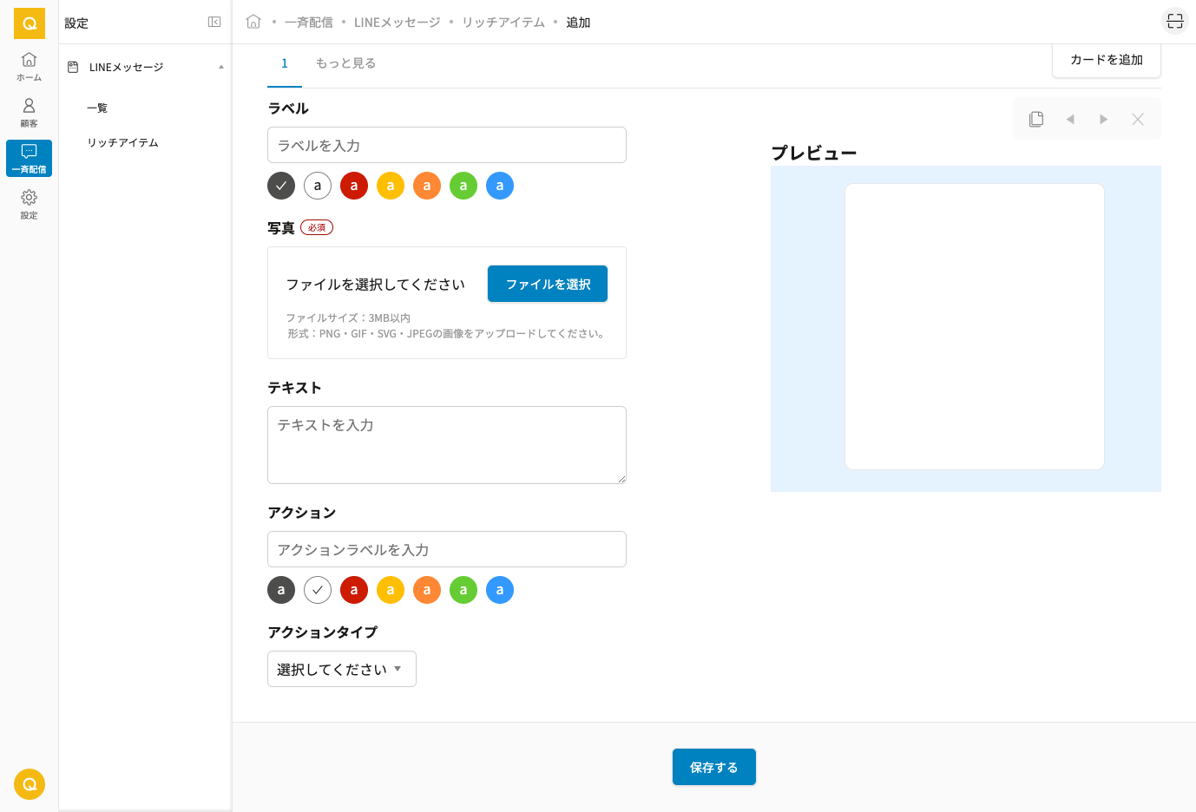The image size is (1196, 812).
Task: Click the home icon in breadcrumb
Action: coord(253,22)
